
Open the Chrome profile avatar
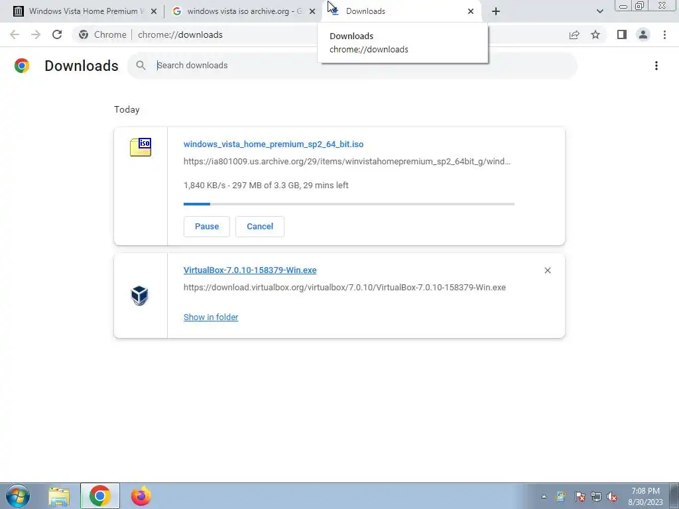point(643,34)
